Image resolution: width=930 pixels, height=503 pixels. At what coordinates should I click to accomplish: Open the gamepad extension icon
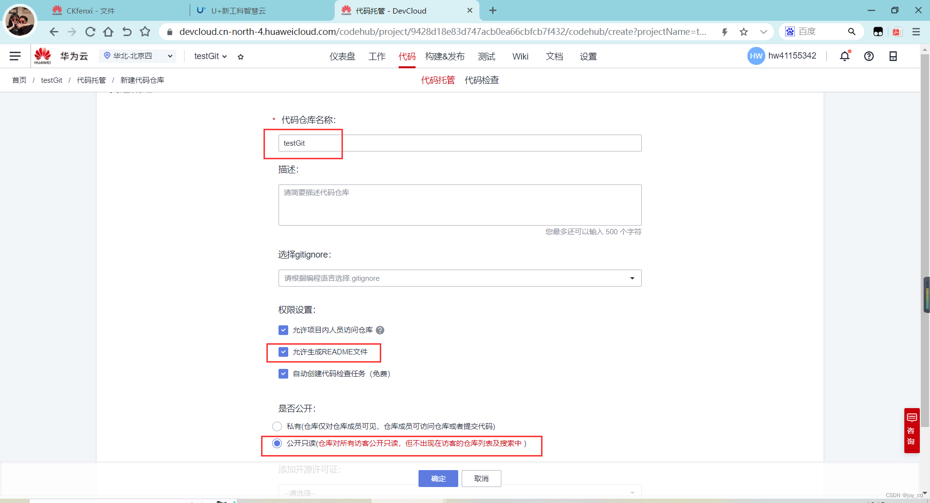click(x=878, y=31)
